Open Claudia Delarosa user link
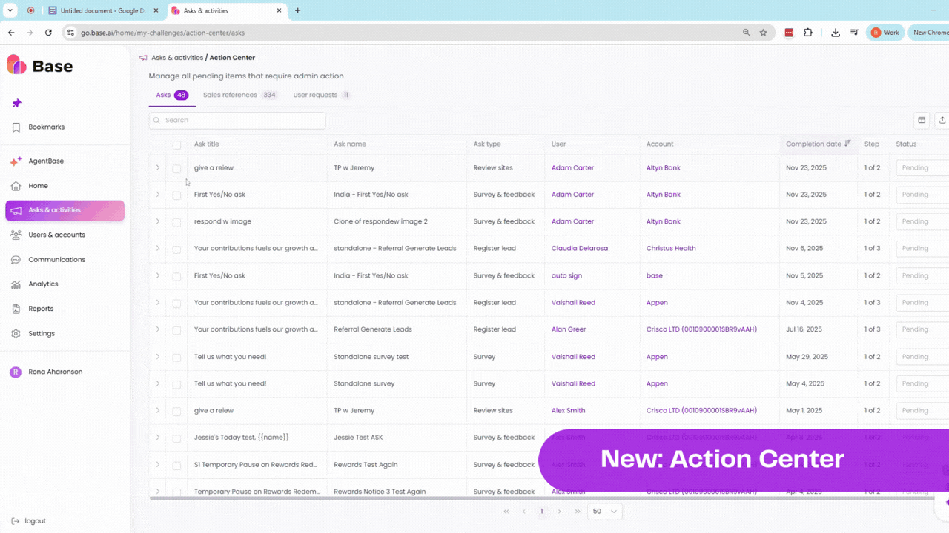The height and width of the screenshot is (533, 949). click(x=579, y=248)
